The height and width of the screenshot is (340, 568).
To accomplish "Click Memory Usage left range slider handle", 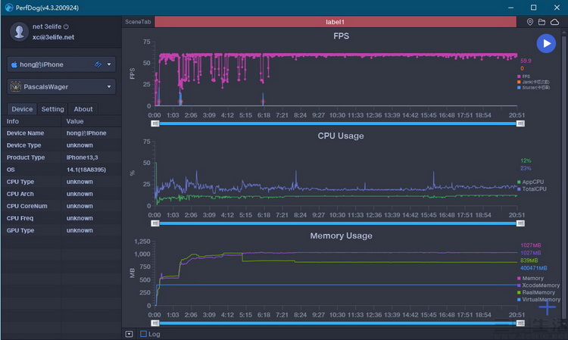I will 155,323.
